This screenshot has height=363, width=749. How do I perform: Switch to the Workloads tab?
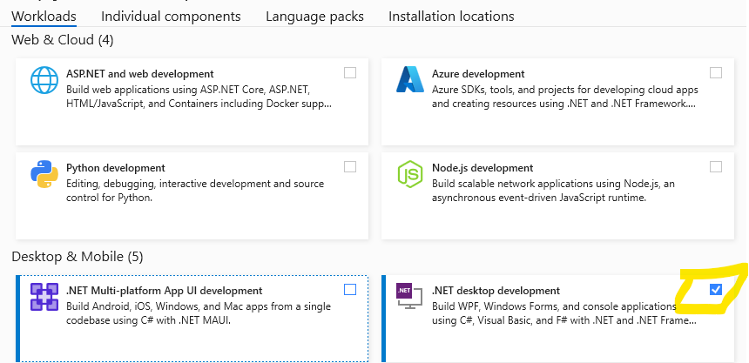click(x=44, y=17)
